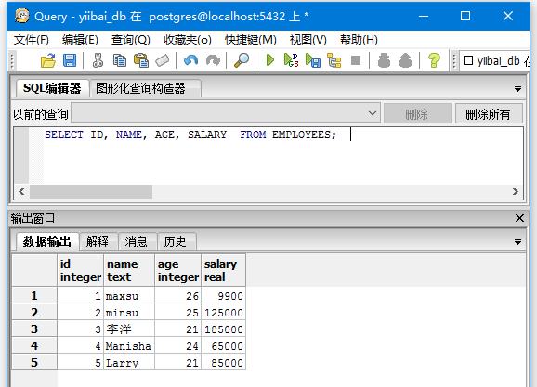Toggle the yiibai_db connection checkbox
Screen dimensions: 537x387
(x=468, y=61)
